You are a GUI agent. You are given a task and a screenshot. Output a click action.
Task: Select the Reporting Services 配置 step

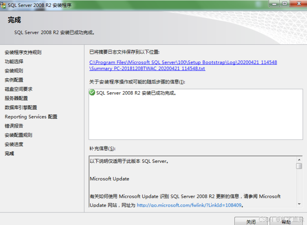[x=31, y=117]
